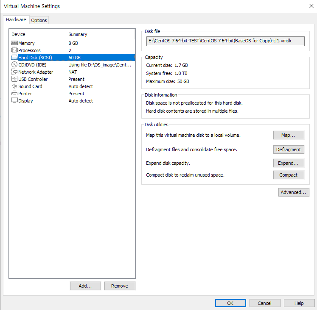Click 'Hard disk contents are stored' text
This screenshot has width=317, height=310.
tap(192, 111)
